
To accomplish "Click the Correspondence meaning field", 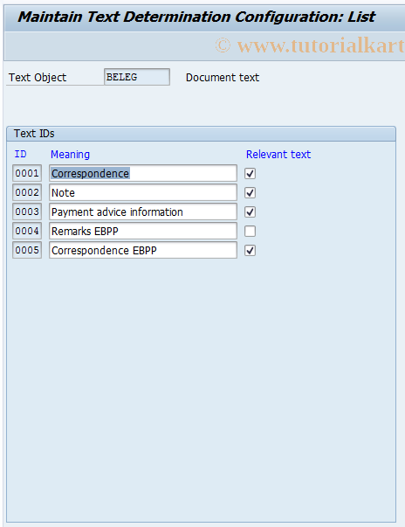I will coord(143,173).
